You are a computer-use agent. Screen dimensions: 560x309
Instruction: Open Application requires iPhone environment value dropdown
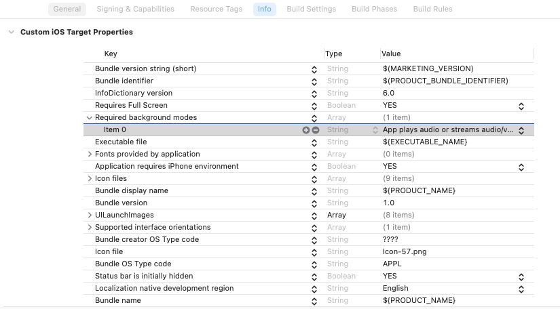pos(521,167)
